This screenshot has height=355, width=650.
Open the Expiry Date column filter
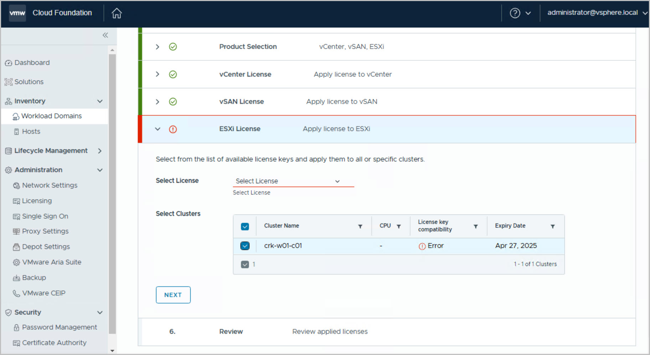coord(552,226)
